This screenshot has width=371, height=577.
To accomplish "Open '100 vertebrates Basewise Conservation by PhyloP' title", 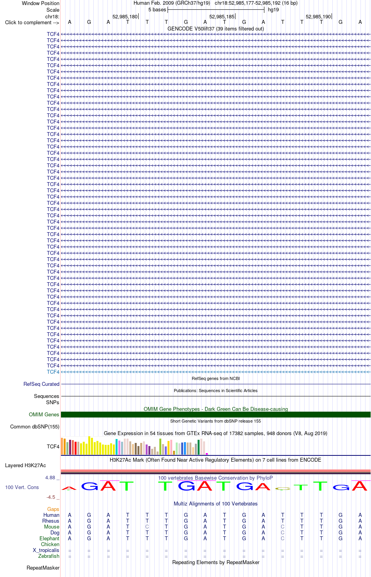I will [x=216, y=478].
